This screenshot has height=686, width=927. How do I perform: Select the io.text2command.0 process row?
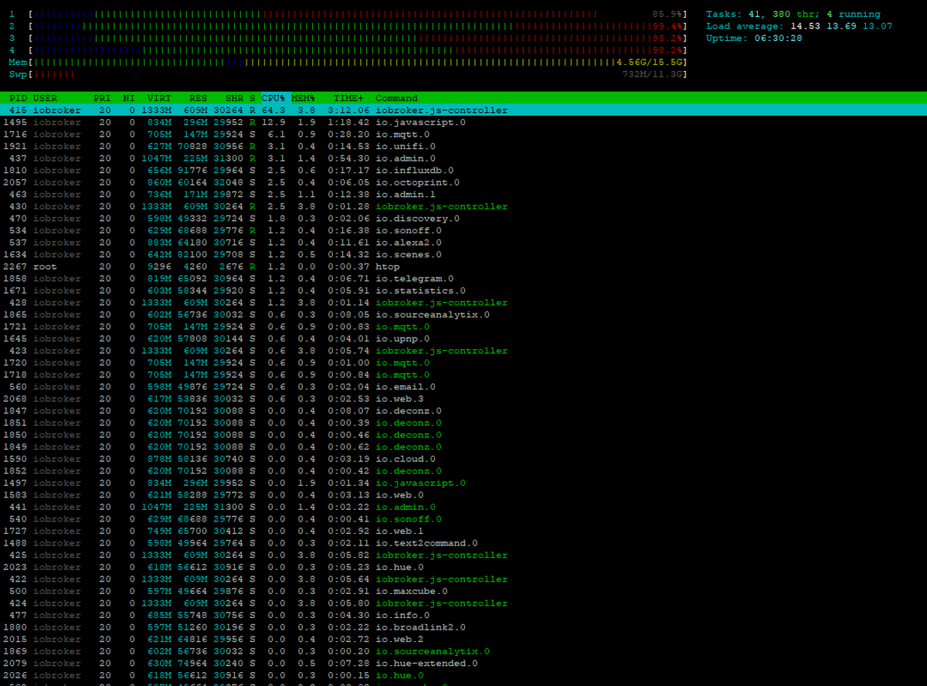(463, 543)
